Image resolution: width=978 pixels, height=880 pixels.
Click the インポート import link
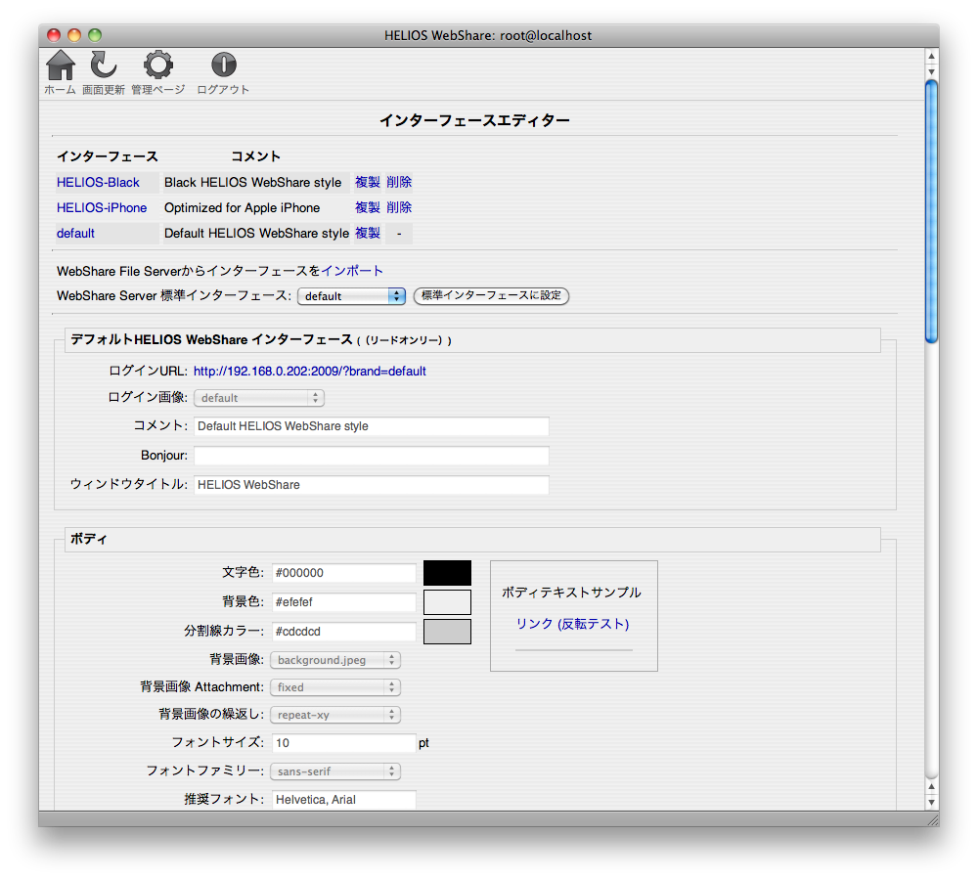pyautogui.click(x=352, y=271)
